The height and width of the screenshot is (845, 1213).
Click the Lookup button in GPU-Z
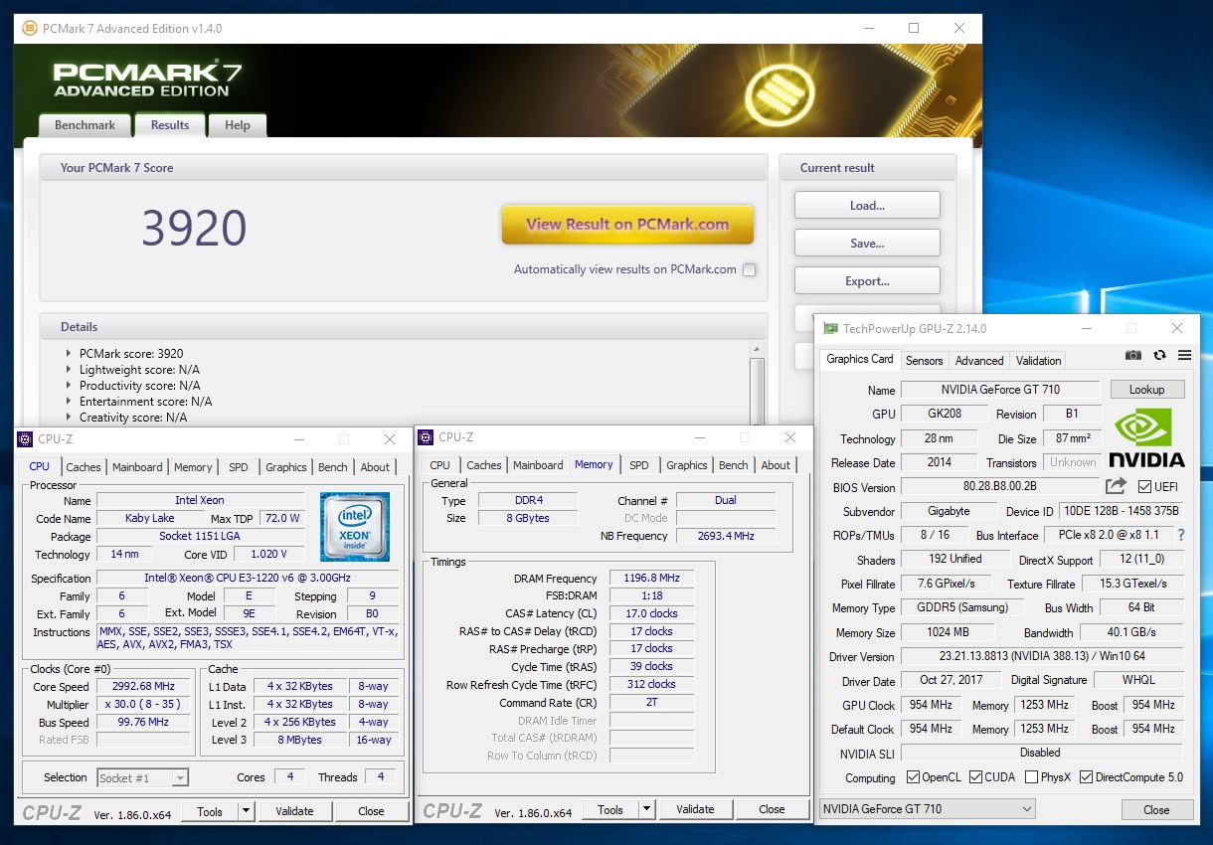pos(1146,390)
